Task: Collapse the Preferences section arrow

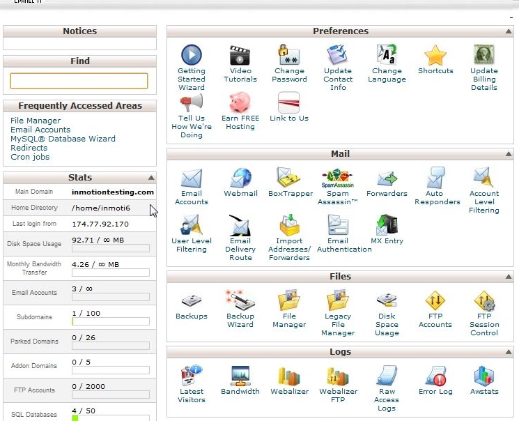Action: coord(509,32)
